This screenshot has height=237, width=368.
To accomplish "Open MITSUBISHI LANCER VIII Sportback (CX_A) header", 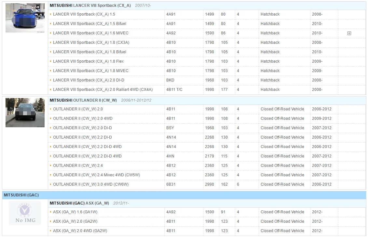I will point(90,6).
